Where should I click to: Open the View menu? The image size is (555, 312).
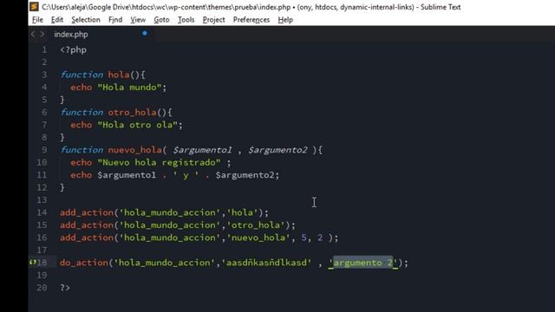138,20
